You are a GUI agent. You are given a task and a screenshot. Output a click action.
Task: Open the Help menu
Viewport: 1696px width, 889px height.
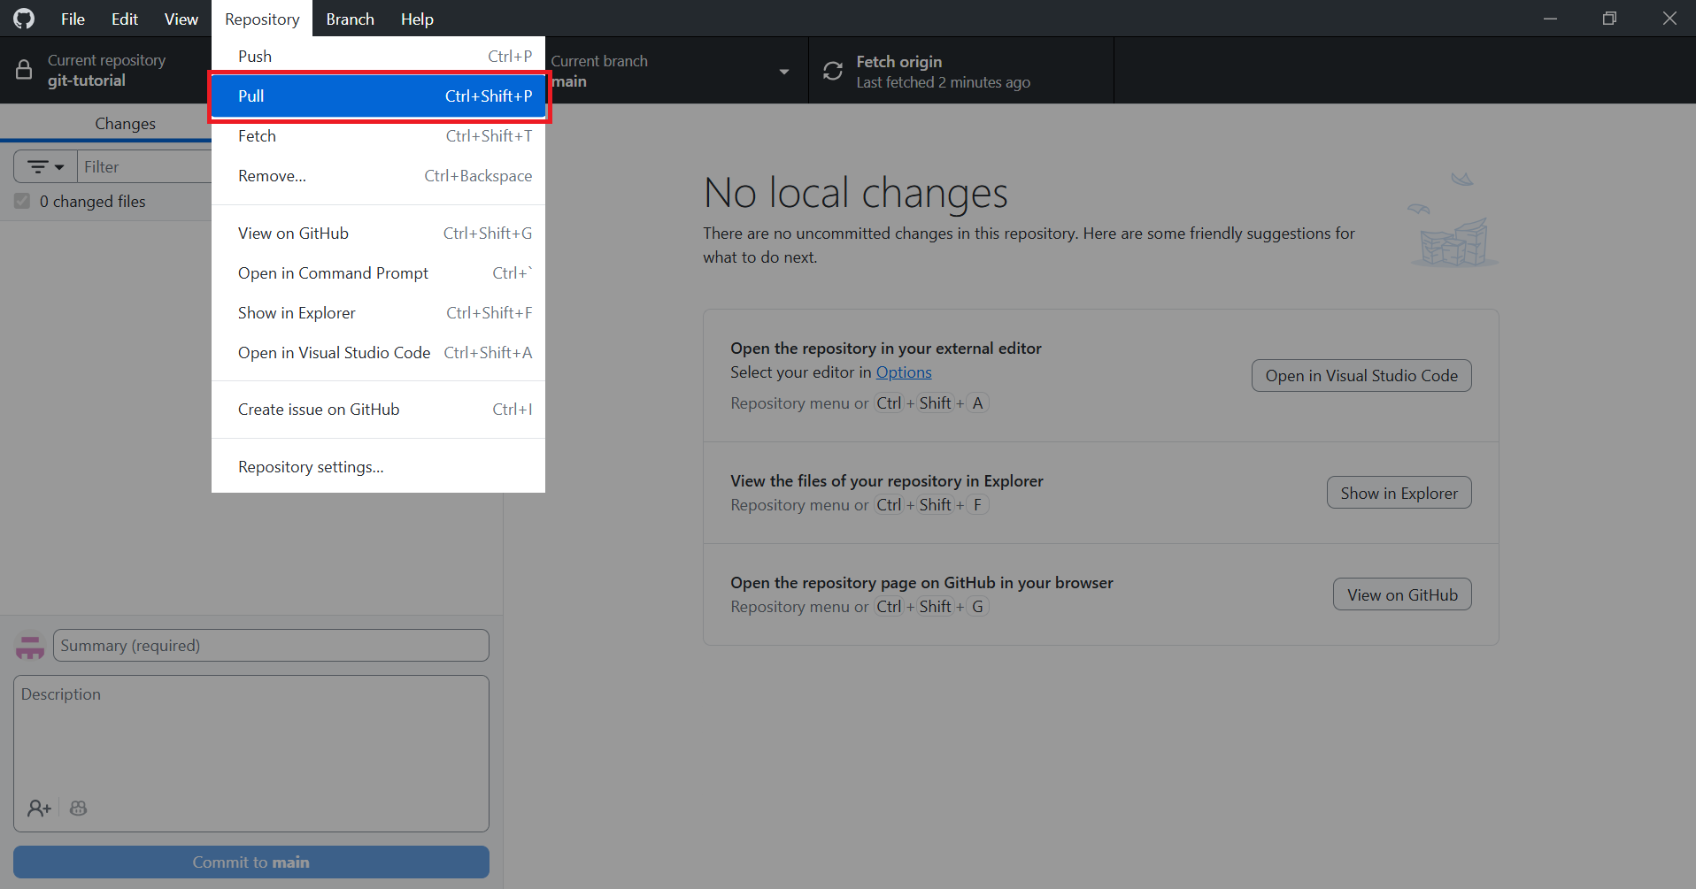point(417,19)
